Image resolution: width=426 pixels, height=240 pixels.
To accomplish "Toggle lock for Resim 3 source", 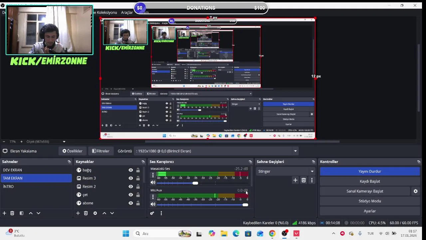I will pos(138,178).
